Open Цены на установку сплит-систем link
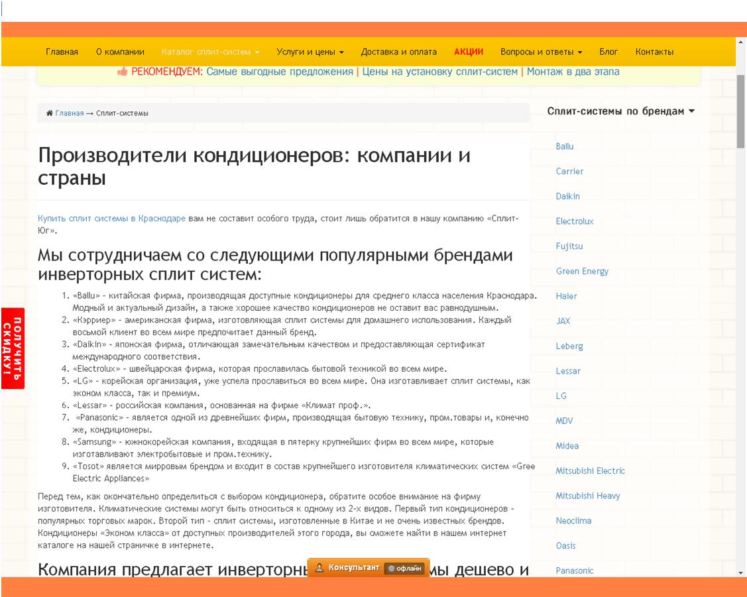Screen dimensions: 747x597 439,72
